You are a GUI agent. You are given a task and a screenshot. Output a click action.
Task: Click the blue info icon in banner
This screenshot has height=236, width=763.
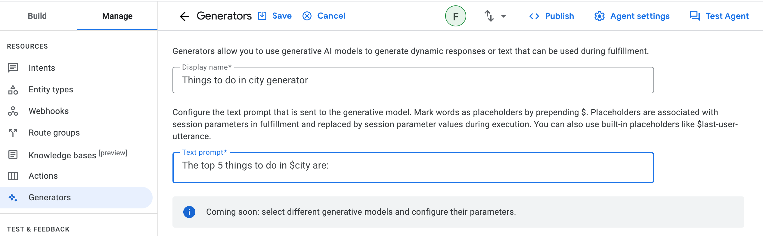pyautogui.click(x=189, y=212)
